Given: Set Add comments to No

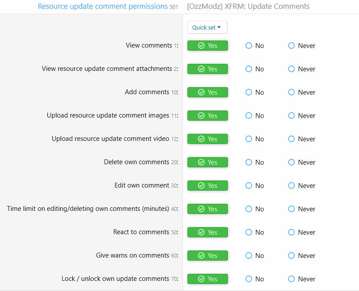Looking at the screenshot, I should tap(255, 92).
